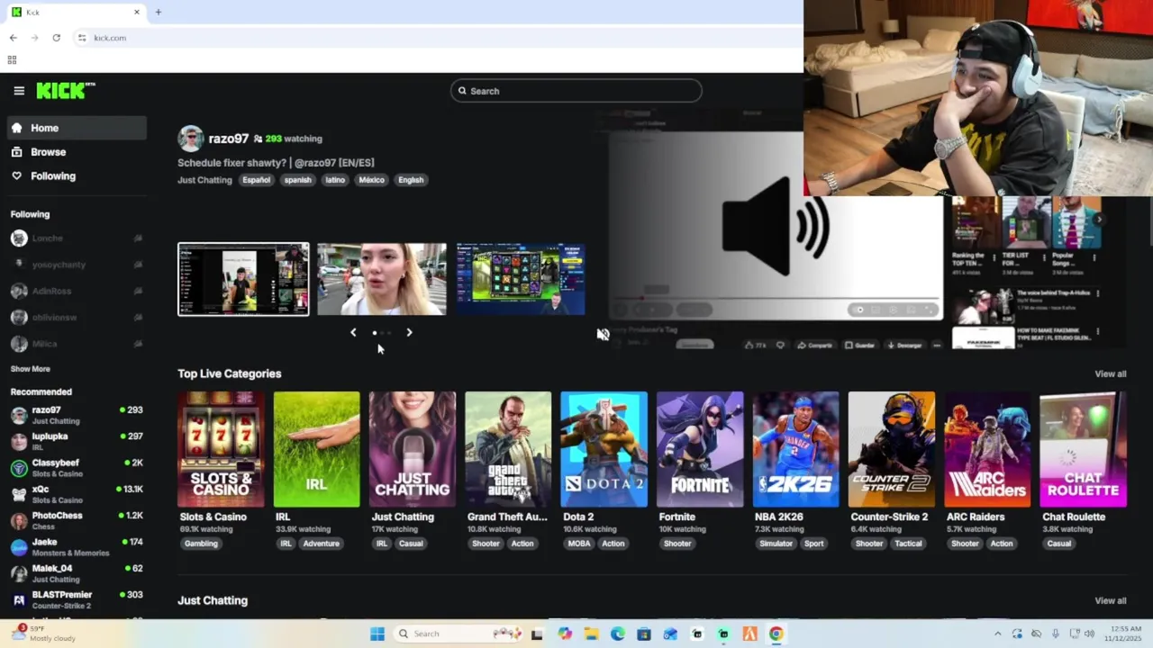Open ARC Raiders category card
The image size is (1153, 648).
coord(987,449)
